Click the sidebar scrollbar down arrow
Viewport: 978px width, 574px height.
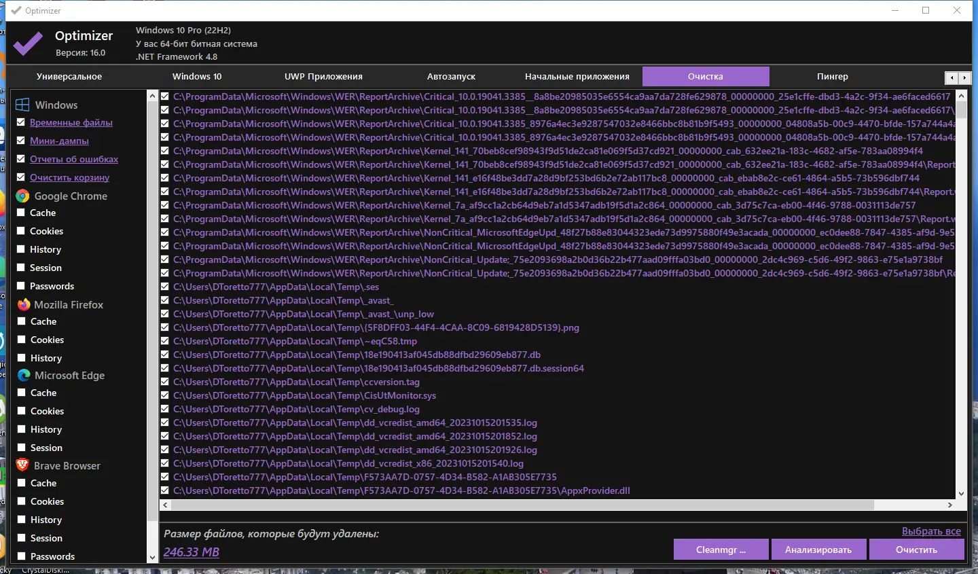coord(152,558)
